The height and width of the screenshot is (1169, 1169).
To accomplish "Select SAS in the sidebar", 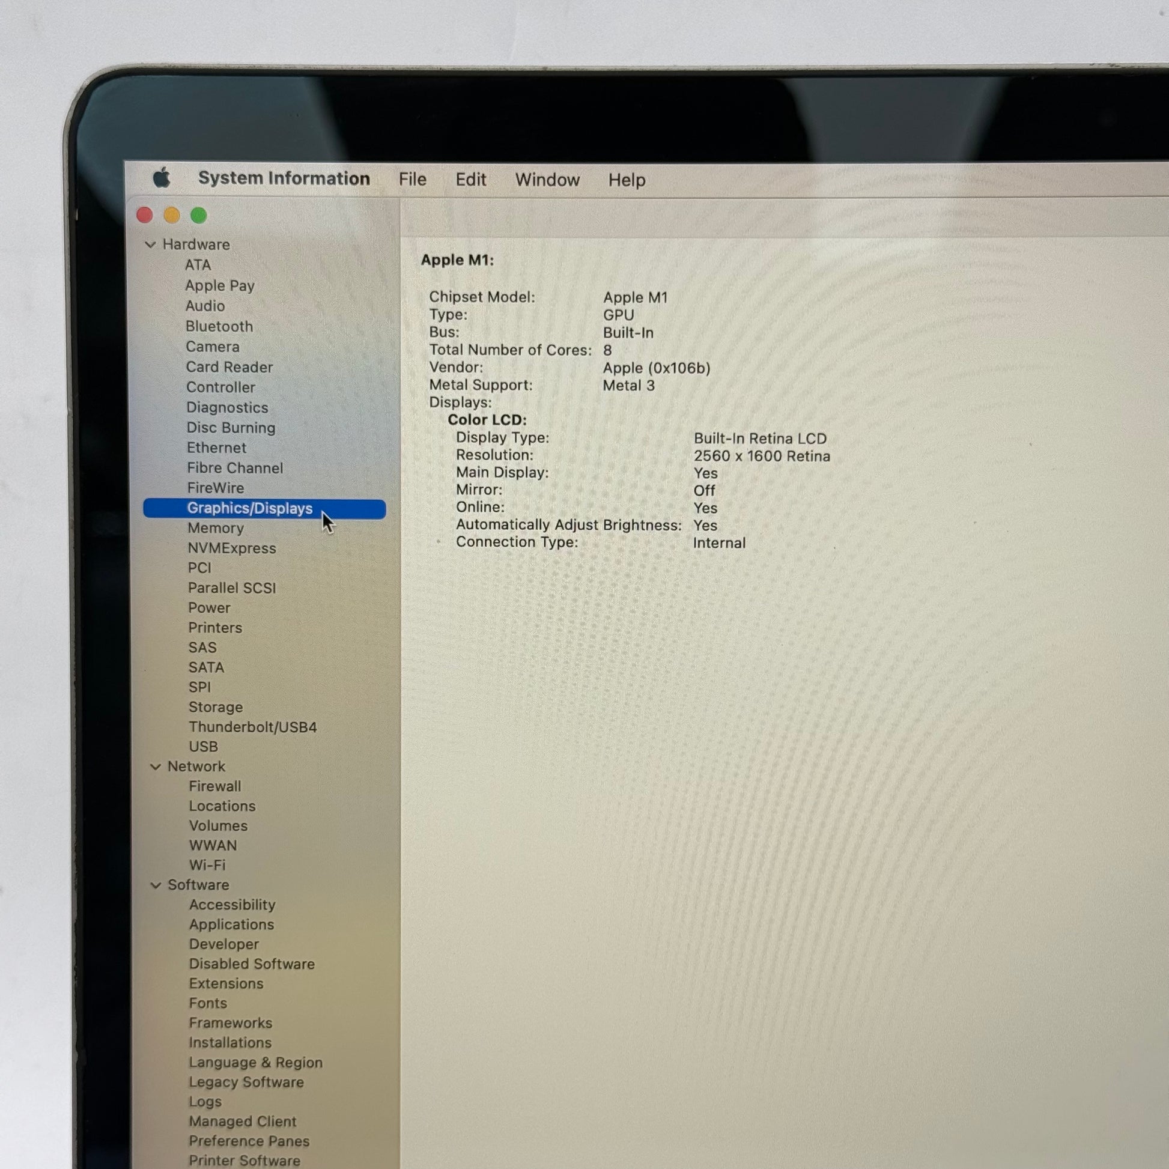I will [202, 648].
